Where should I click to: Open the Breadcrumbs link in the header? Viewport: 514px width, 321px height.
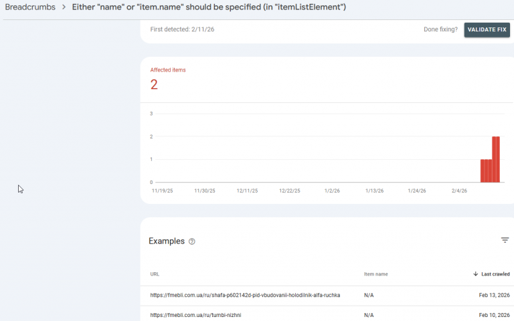click(30, 7)
